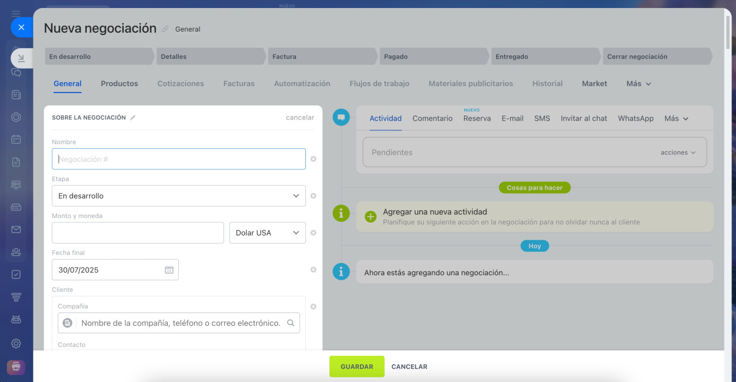Switch to the Comentario activity tab
736x382 pixels.
click(x=432, y=118)
